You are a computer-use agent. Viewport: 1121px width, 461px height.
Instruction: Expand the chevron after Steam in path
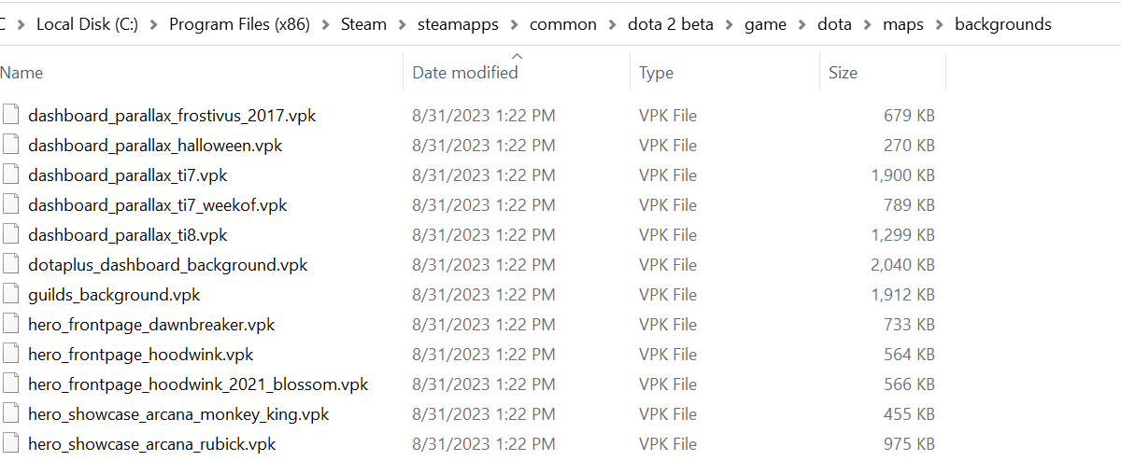[403, 25]
